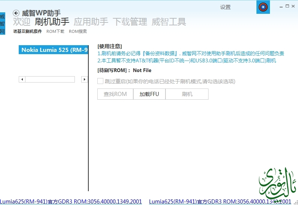Select Nokia Lumia 525 device entry
Screen dimensions: 298x205
pos(54,50)
